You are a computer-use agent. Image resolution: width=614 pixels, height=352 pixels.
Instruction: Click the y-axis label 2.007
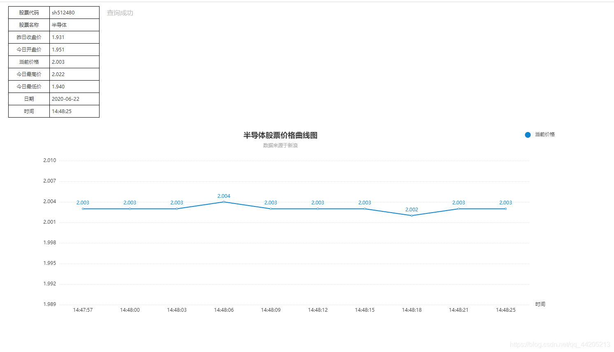(x=50, y=181)
